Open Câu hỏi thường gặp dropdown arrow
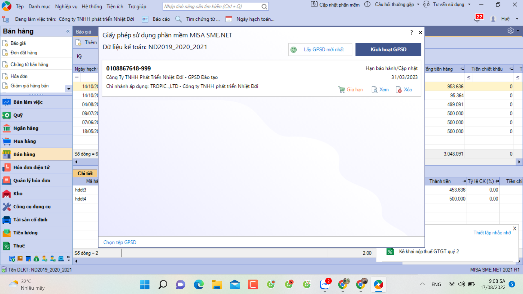The image size is (523, 294). click(x=418, y=4)
